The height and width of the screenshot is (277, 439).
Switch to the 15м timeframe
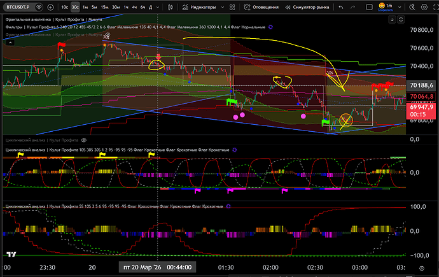[x=105, y=8]
